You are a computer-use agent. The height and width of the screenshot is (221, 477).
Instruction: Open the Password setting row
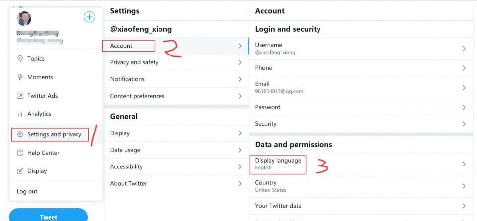268,107
